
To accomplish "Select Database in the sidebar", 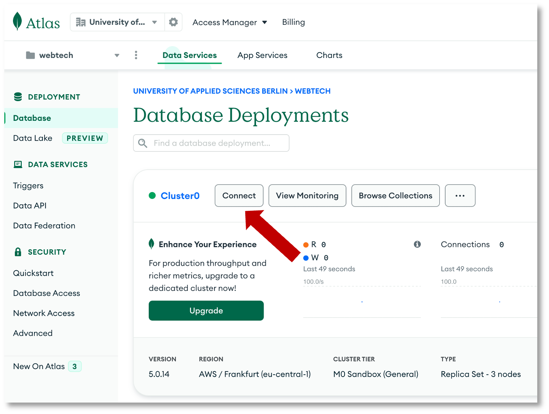I will point(61,118).
